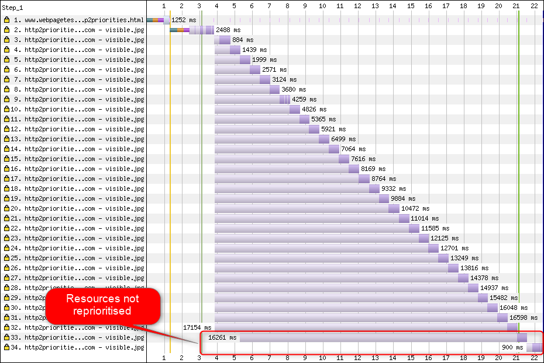The image size is (544, 363).
Task: Click the lock icon beside request 19
Action: (6, 198)
